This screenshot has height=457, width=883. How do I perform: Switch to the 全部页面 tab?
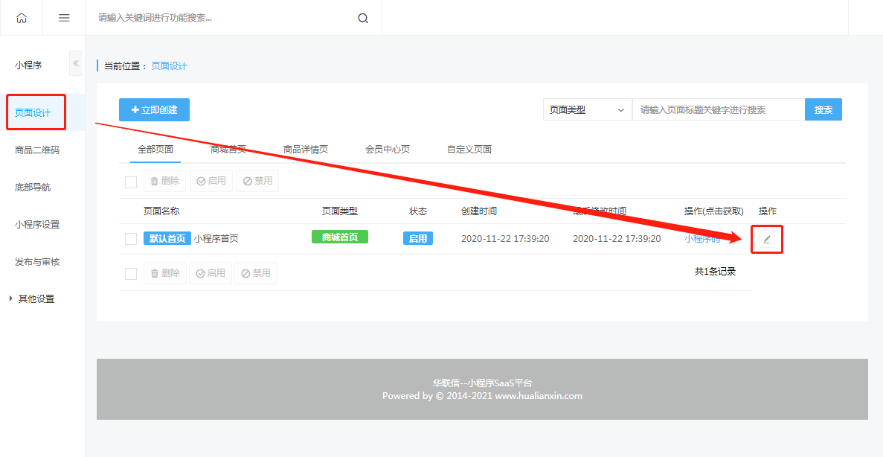155,150
